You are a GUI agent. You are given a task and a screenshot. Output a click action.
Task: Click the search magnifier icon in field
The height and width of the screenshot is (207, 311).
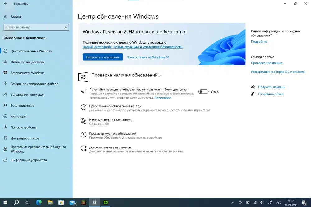66,27
